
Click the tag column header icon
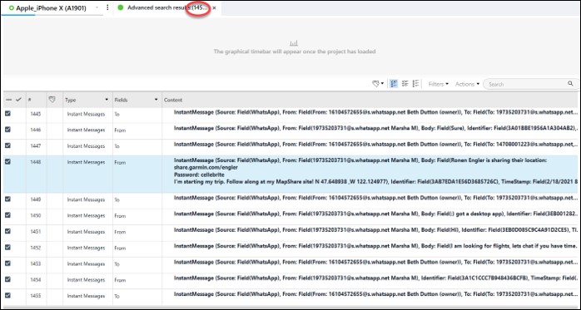(52, 100)
